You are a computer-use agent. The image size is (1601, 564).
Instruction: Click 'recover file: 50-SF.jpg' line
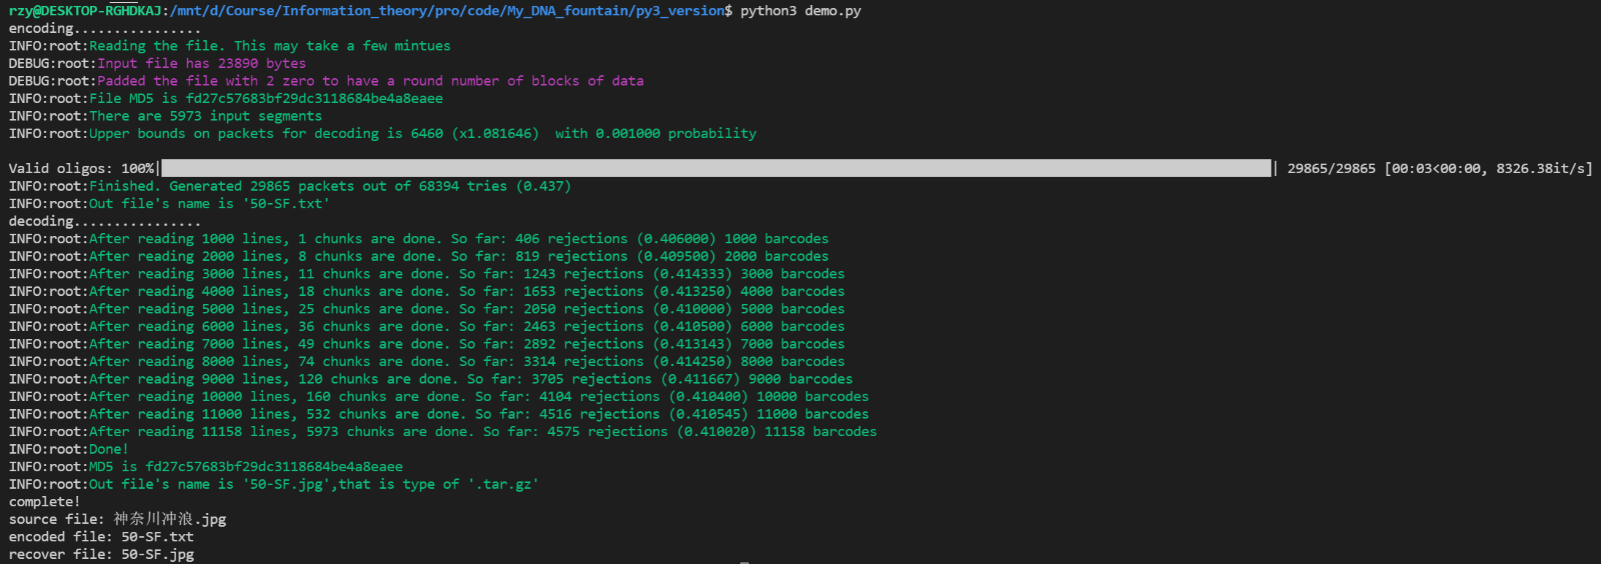point(101,555)
